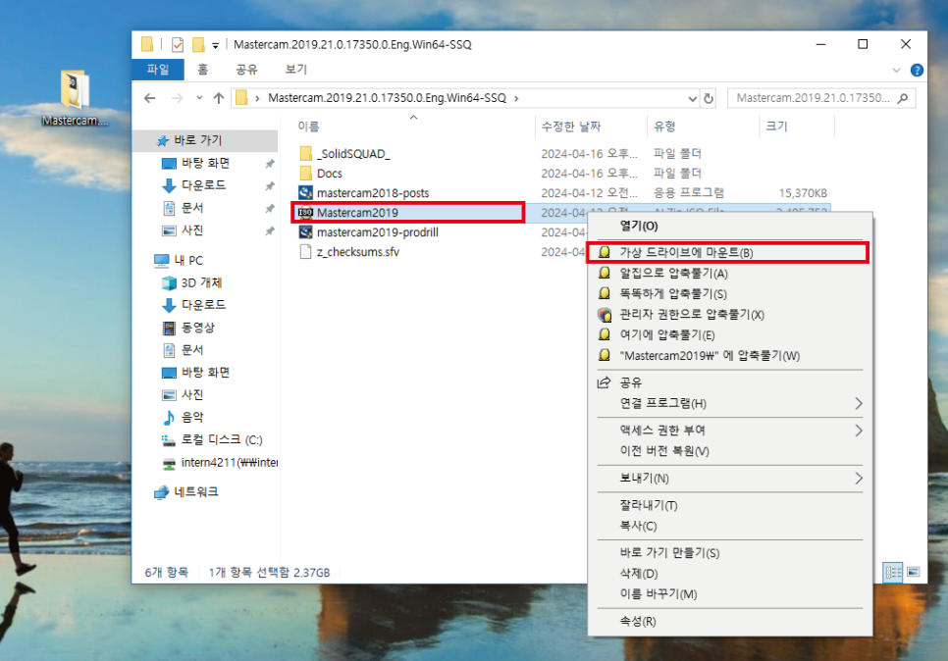Switch to the 보기 ribbon tab

click(x=296, y=70)
